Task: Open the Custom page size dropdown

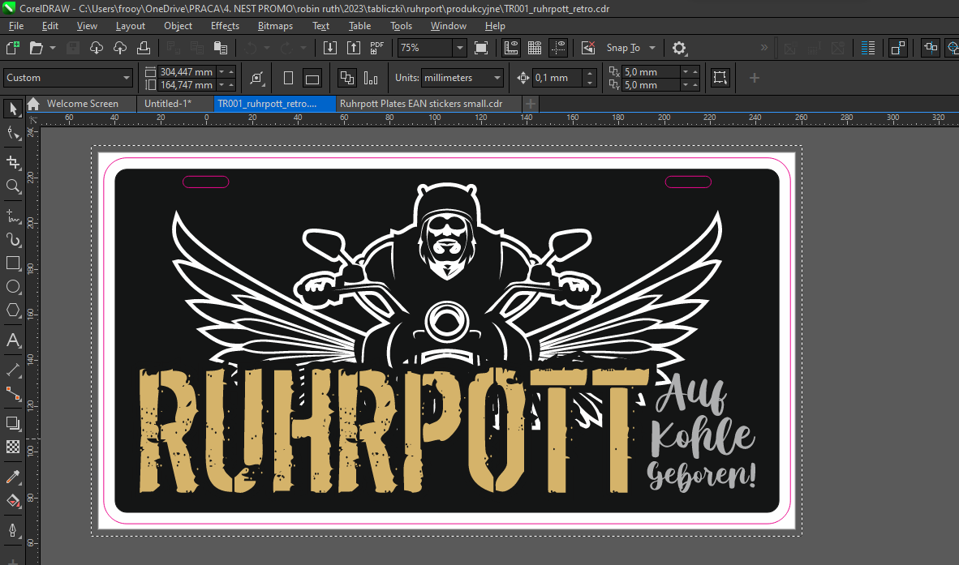Action: (x=127, y=78)
